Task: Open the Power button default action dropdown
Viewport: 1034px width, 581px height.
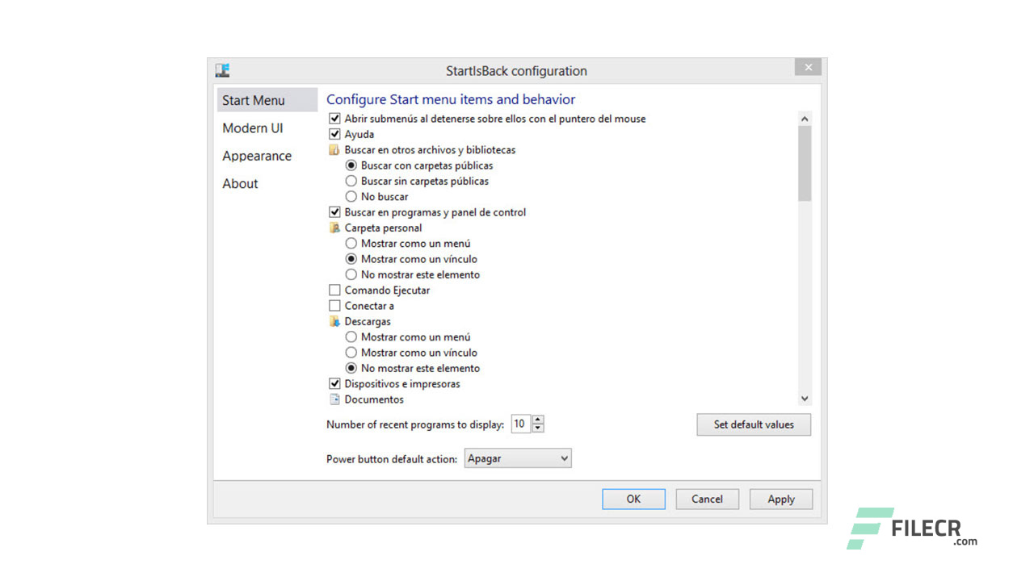Action: (x=518, y=458)
